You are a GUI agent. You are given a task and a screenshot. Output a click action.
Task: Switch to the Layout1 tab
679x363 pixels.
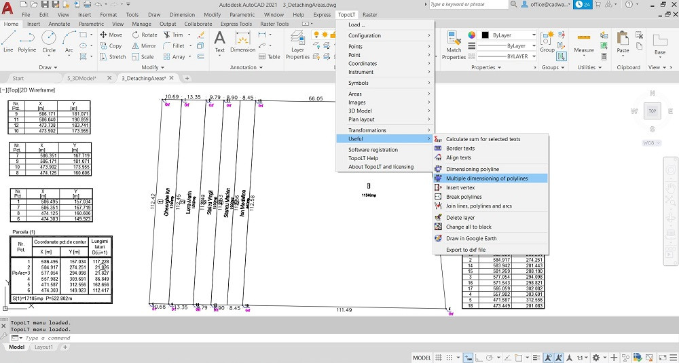click(x=43, y=347)
